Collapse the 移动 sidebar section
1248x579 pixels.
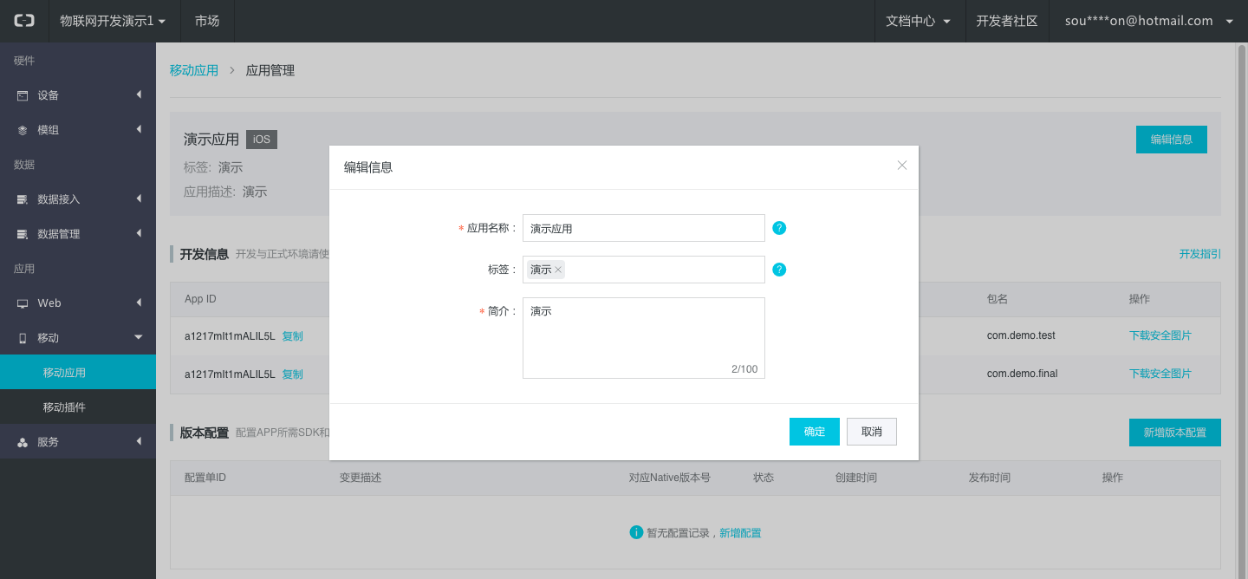click(x=78, y=338)
